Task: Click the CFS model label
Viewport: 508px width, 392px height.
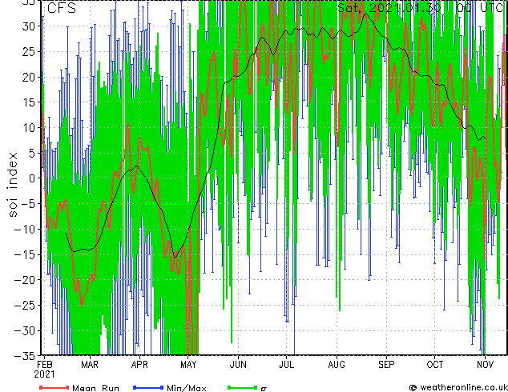Action: (62, 8)
